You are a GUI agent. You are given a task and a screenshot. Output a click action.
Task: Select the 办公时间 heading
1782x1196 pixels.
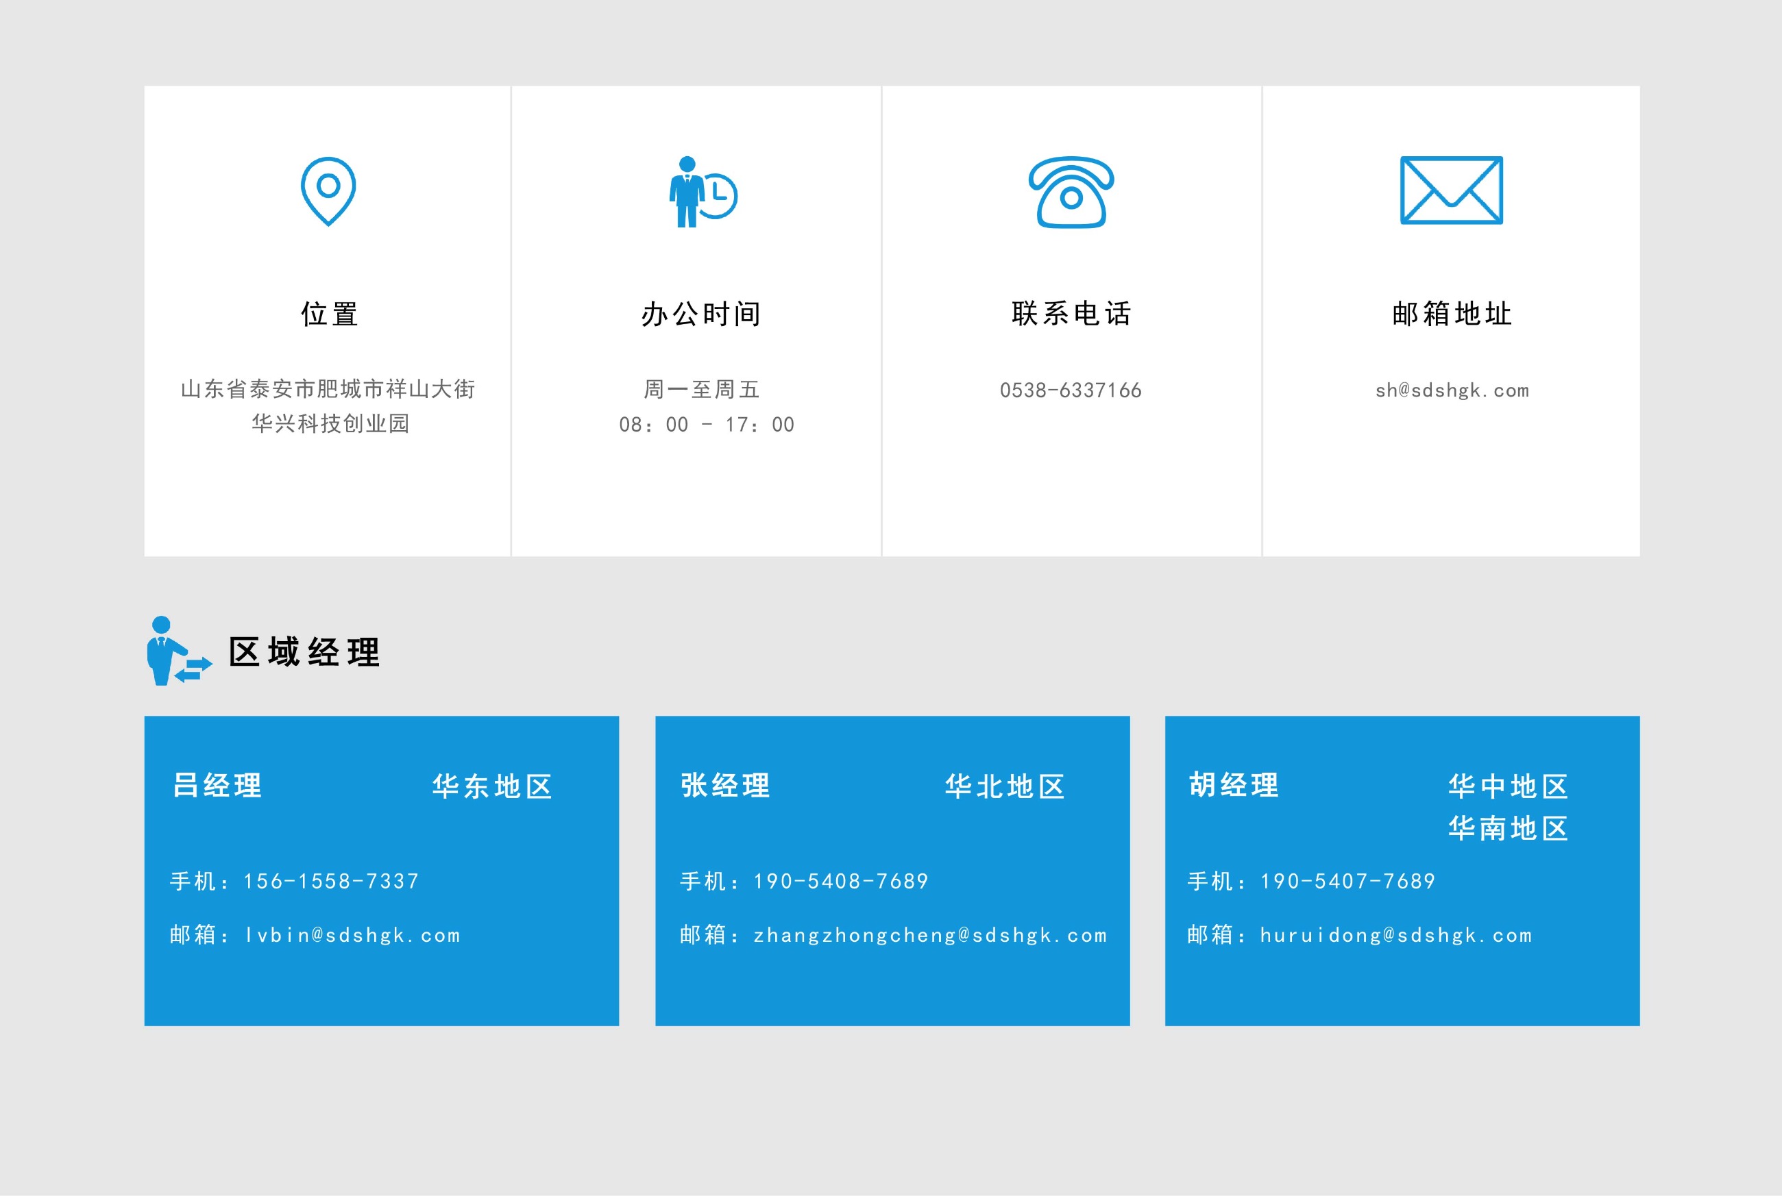click(x=701, y=314)
